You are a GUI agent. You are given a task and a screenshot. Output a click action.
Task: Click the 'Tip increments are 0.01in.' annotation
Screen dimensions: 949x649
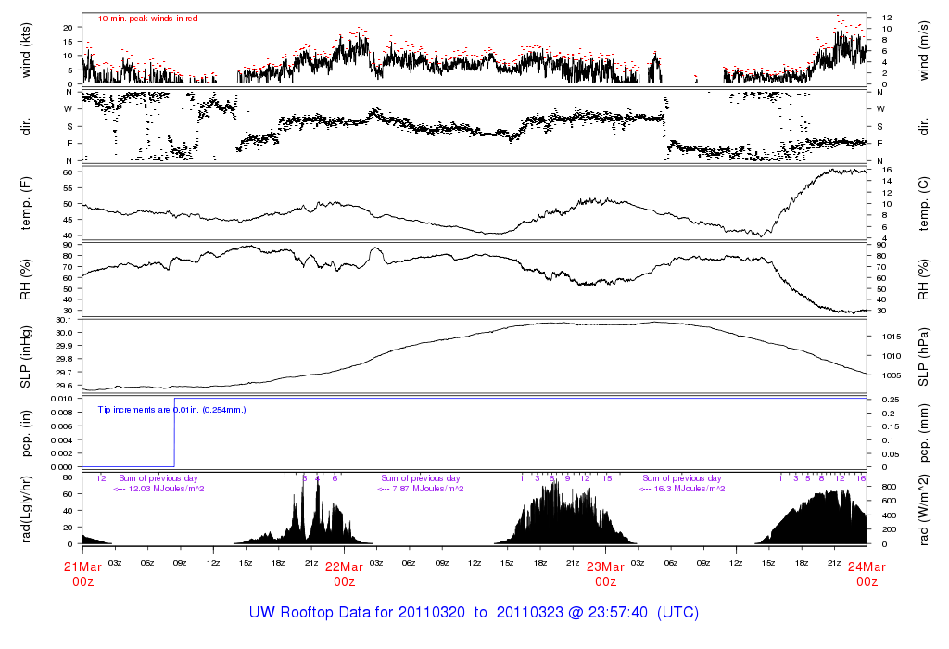click(x=149, y=410)
